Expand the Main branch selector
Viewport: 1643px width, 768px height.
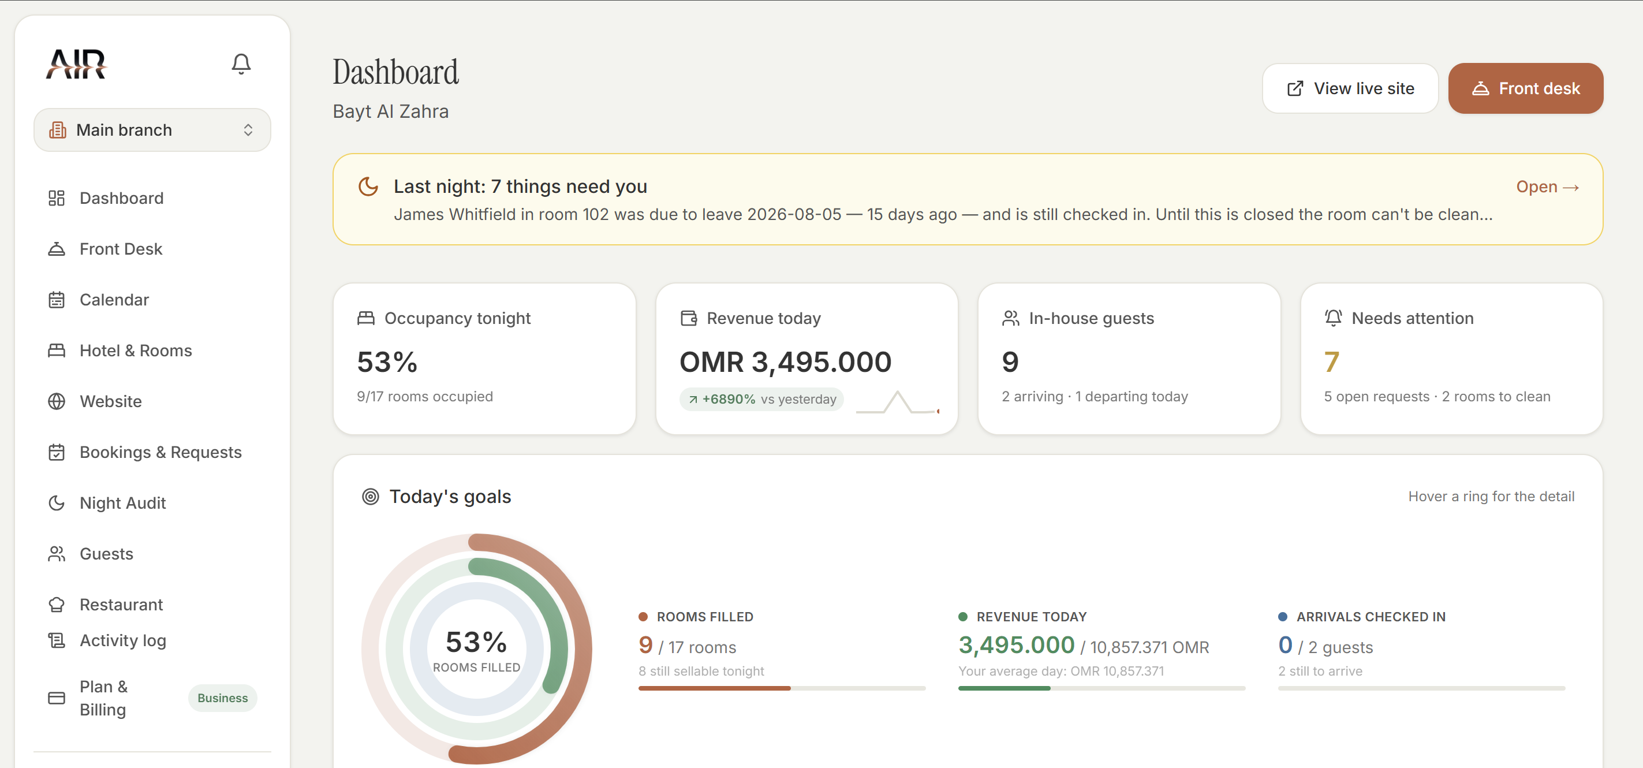tap(152, 130)
